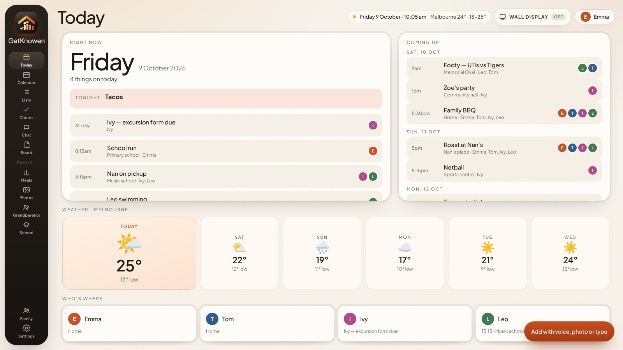Open Sunday's weather forecast card
This screenshot has width=623, height=350.
pyautogui.click(x=322, y=253)
